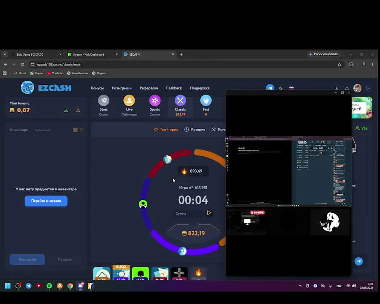Viewport: 380px width, 304px height.
Task: Open the Slots game category
Action: tap(103, 106)
